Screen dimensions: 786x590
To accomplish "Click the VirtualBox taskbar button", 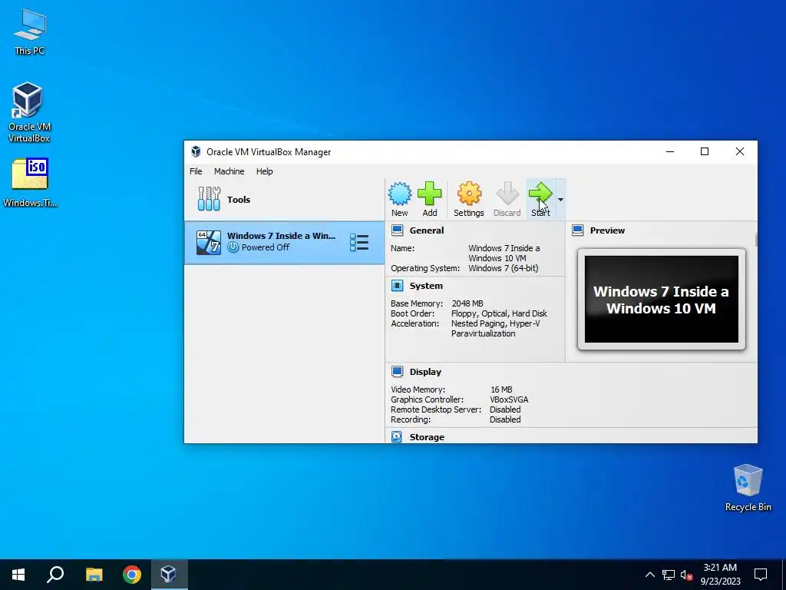I will click(x=168, y=575).
